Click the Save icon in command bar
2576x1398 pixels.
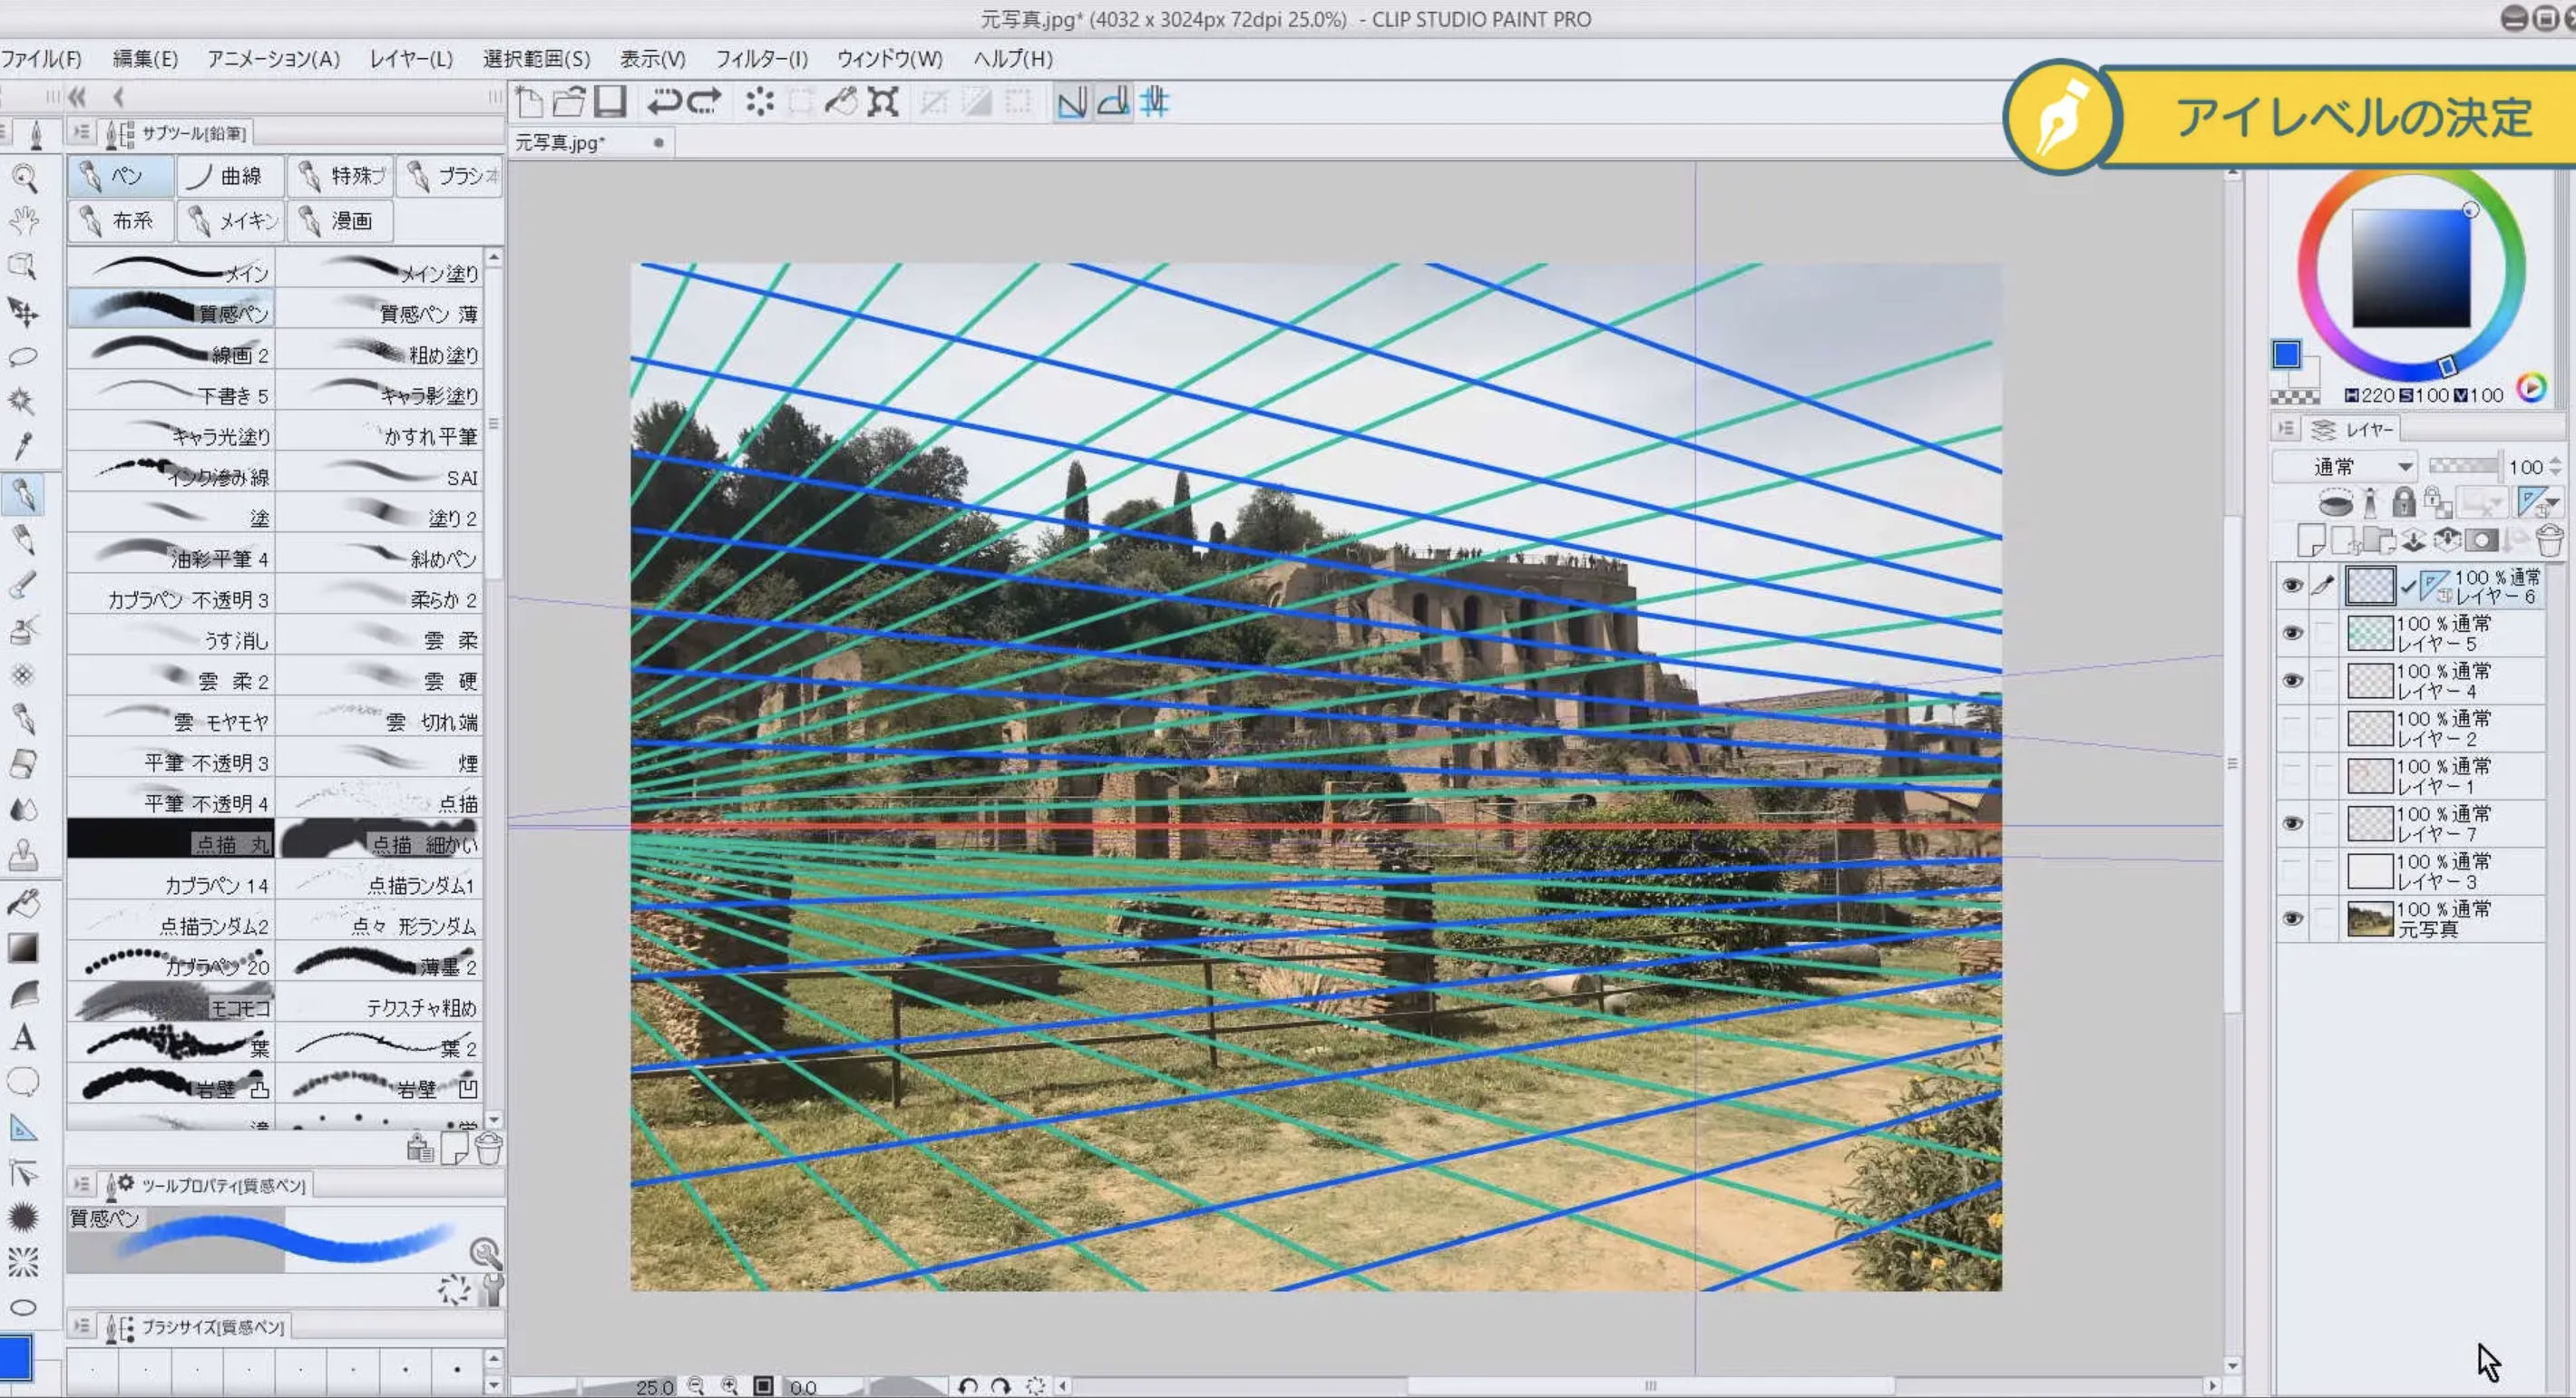pos(610,102)
